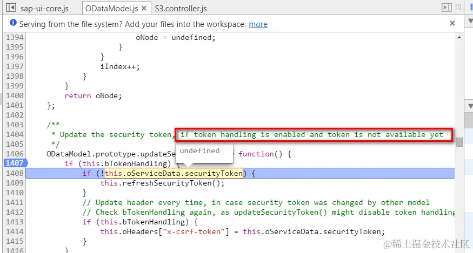Image resolution: width=473 pixels, height=253 pixels.
Task: Click the 'oNode = undefined;' statement
Action: (176, 38)
